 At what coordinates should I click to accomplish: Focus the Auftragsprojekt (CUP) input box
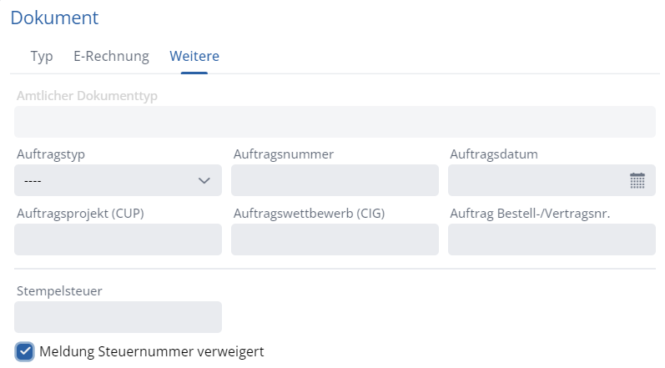[118, 239]
